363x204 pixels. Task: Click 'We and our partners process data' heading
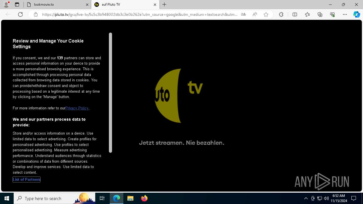pos(49,122)
